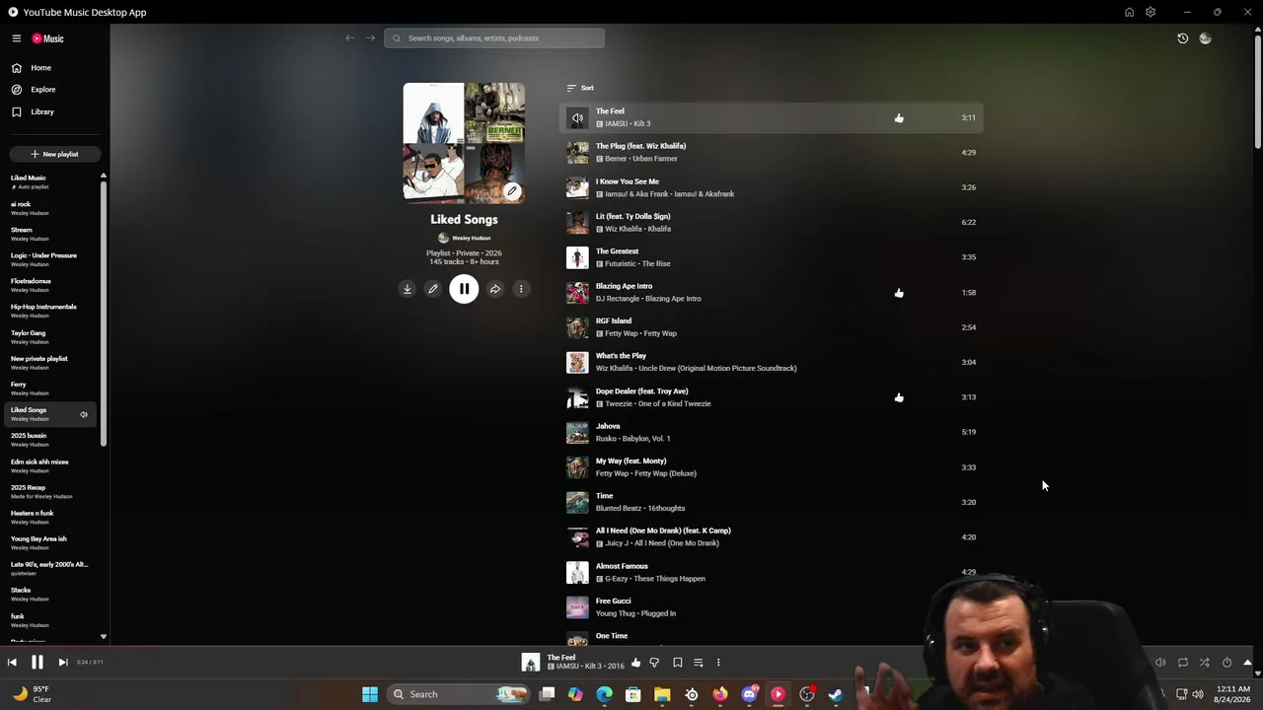
Task: Open Firefox from the taskbar
Action: click(x=720, y=694)
